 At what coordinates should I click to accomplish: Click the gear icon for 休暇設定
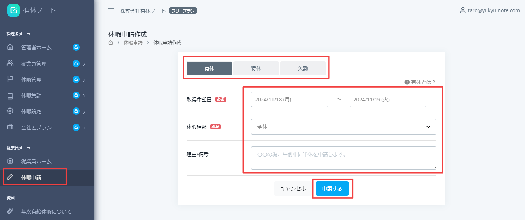point(10,111)
